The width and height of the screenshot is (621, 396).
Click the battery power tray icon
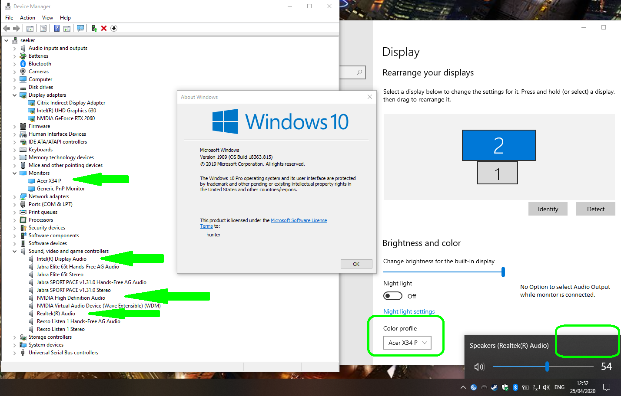pos(525,387)
